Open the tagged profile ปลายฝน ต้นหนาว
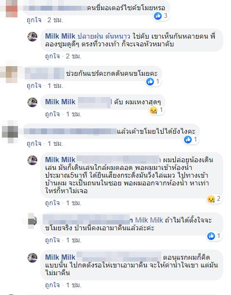Screen dimensions: 231x295 [x=104, y=36]
